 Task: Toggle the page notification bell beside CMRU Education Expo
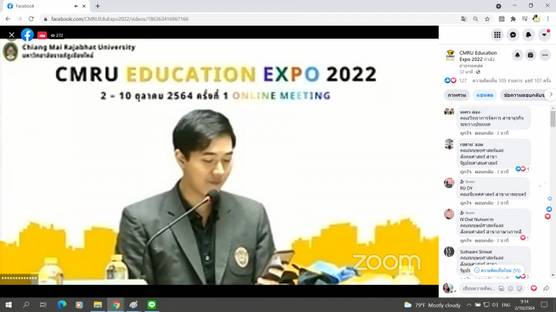517,55
